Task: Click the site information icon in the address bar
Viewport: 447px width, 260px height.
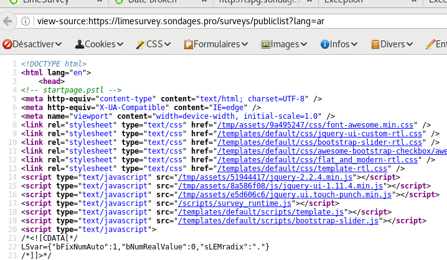Action: coord(25,21)
